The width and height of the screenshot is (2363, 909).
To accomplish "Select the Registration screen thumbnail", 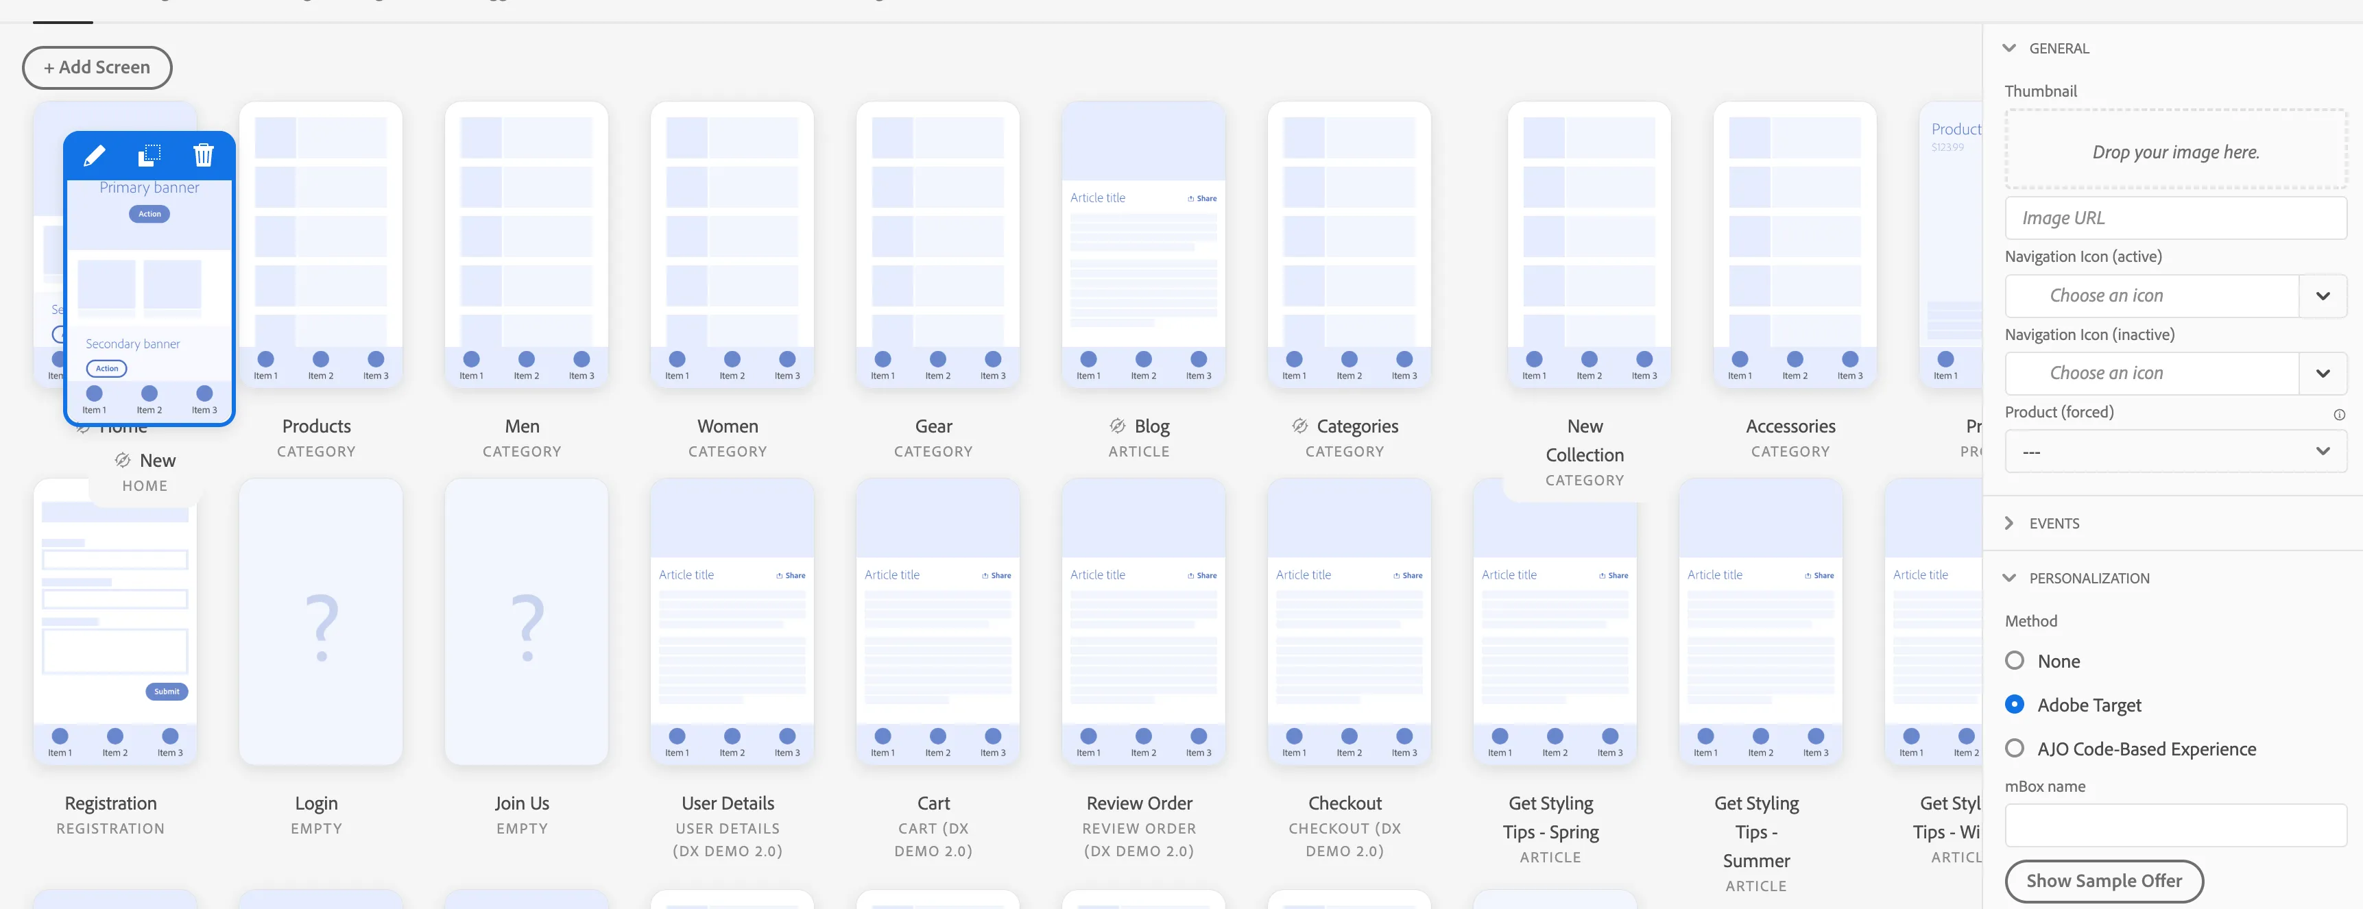I will pyautogui.click(x=115, y=622).
